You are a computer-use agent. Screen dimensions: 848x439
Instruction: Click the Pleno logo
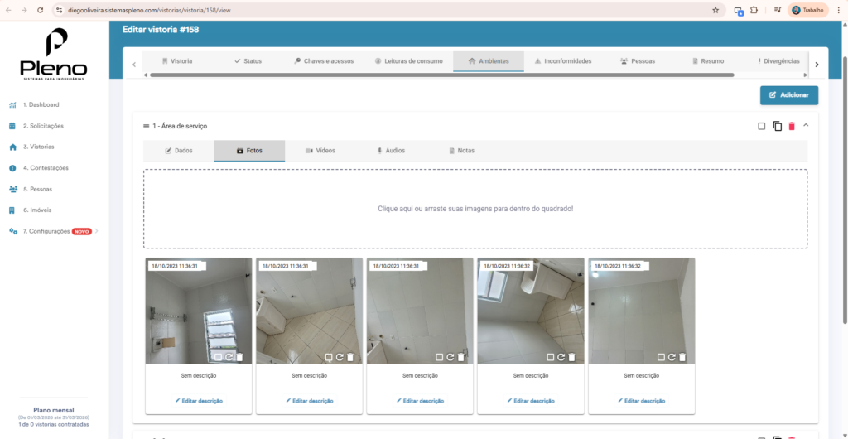click(54, 55)
